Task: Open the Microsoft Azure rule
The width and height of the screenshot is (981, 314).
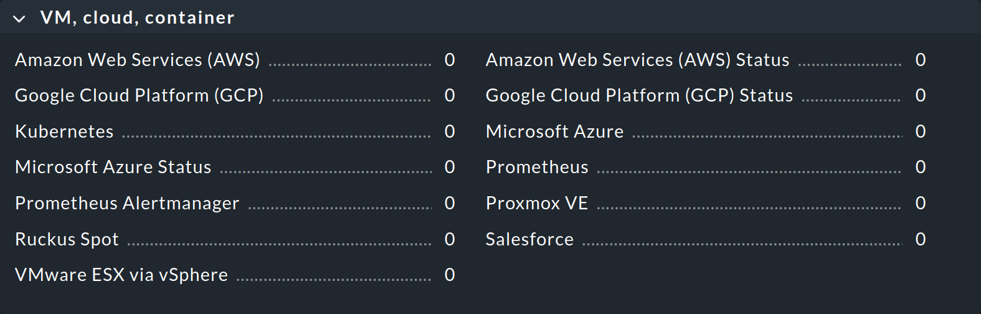Action: click(x=554, y=131)
